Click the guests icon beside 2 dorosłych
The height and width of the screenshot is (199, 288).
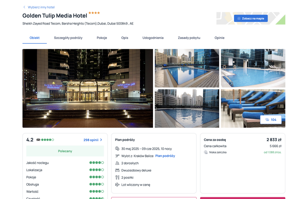[117, 163]
